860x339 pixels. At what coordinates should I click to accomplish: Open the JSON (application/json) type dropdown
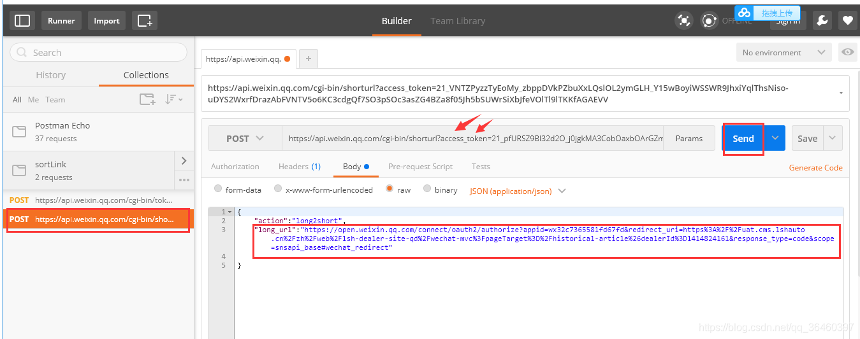[518, 190]
